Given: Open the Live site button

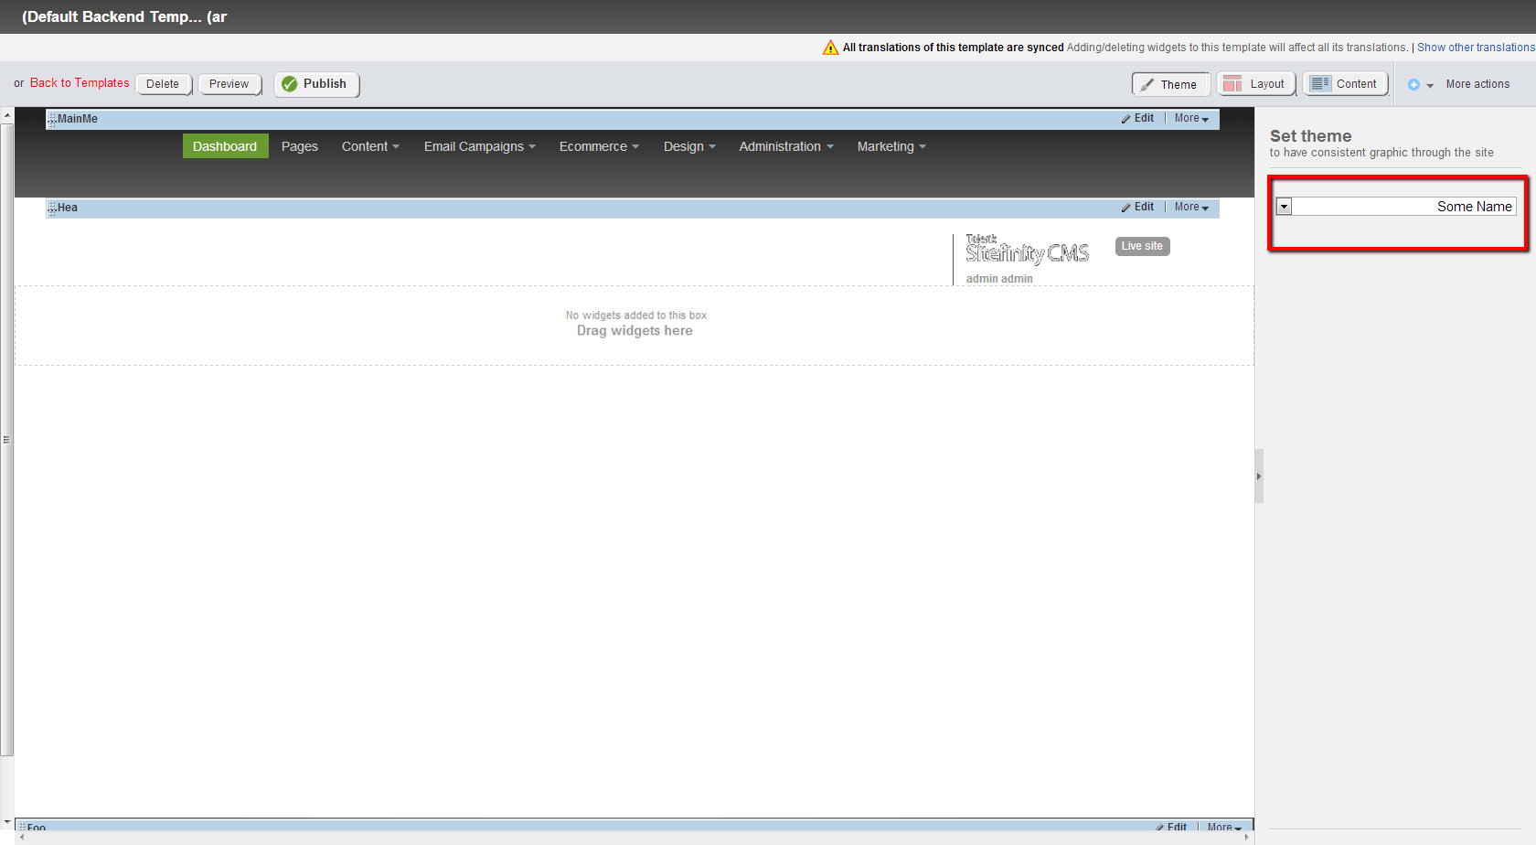Looking at the screenshot, I should click(1142, 246).
